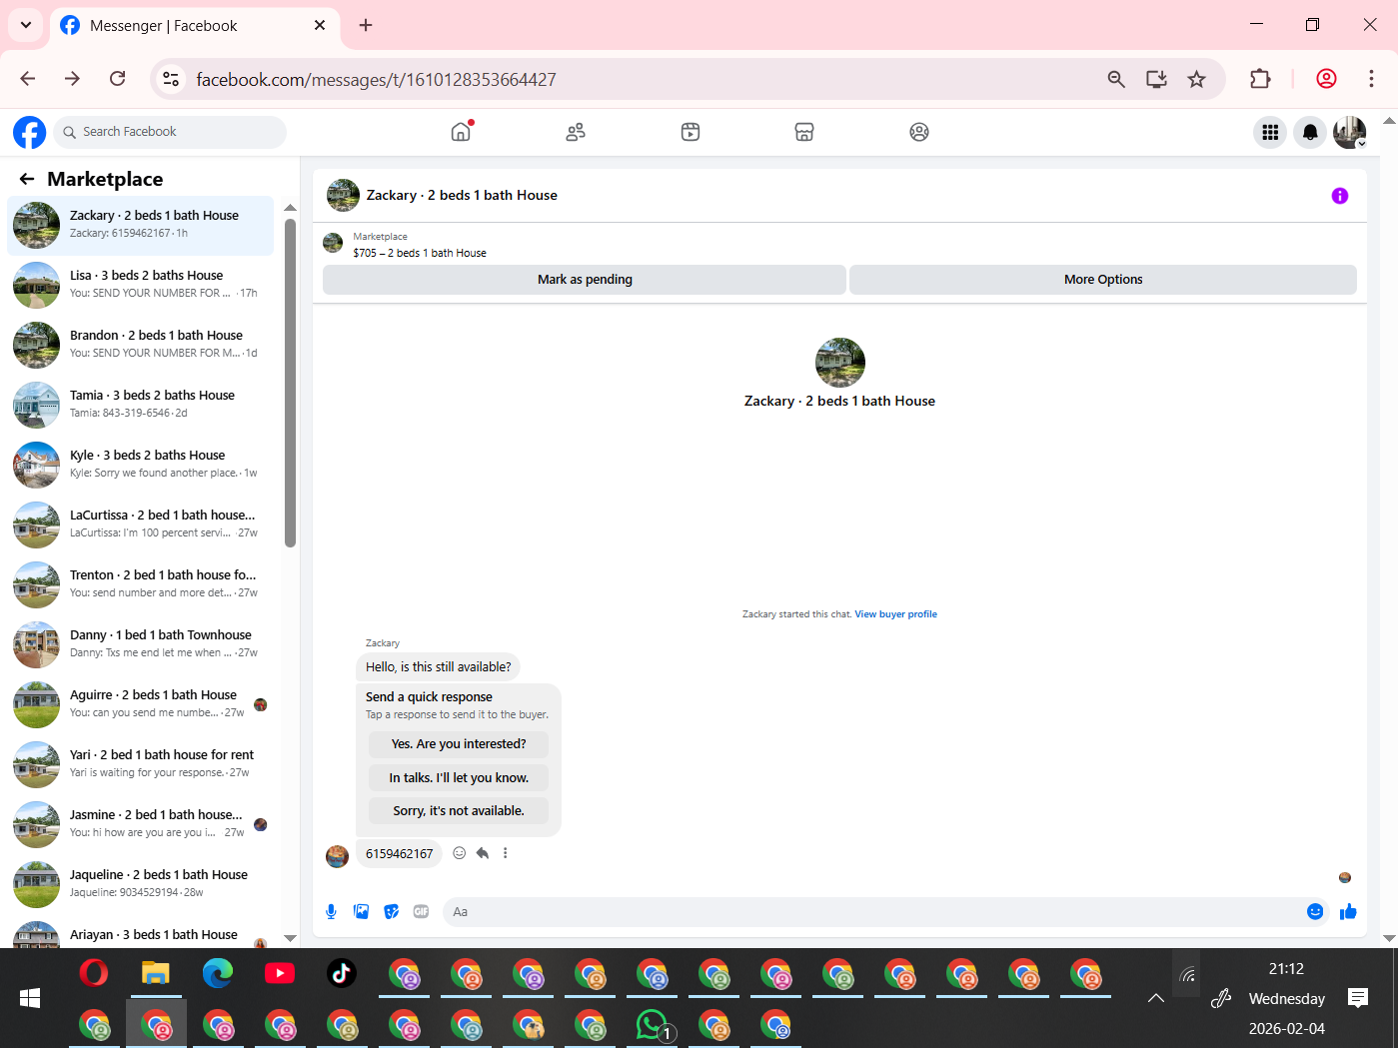This screenshot has width=1398, height=1048.
Task: Open the Lisa 3 beds 2 baths House chat
Action: pos(141,285)
